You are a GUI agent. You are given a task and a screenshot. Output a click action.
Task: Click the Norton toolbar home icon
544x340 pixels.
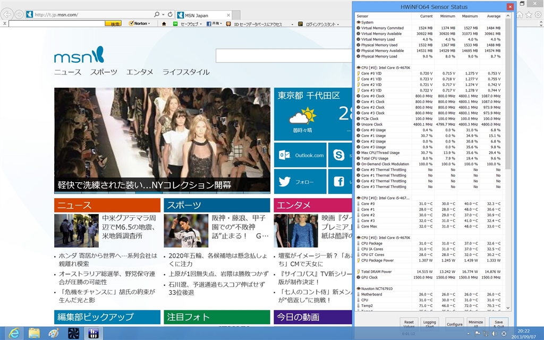pos(164,24)
